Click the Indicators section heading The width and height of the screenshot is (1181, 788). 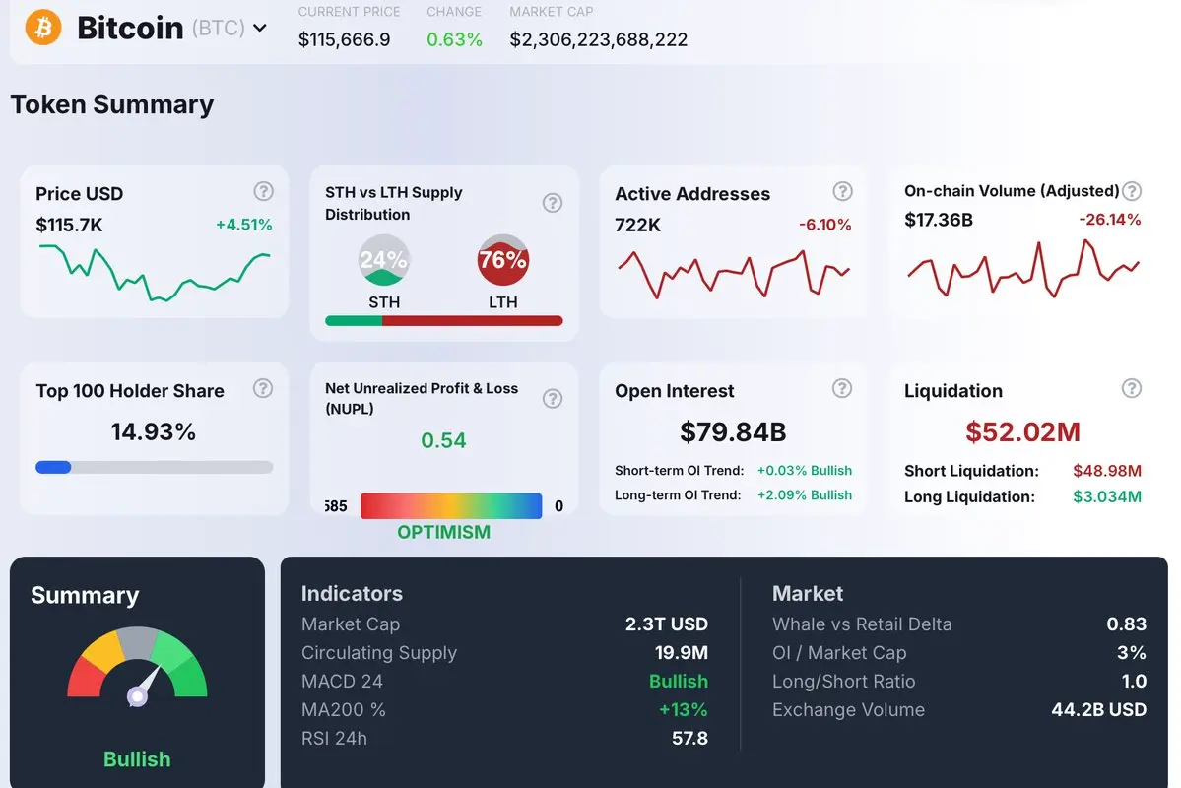pos(352,594)
